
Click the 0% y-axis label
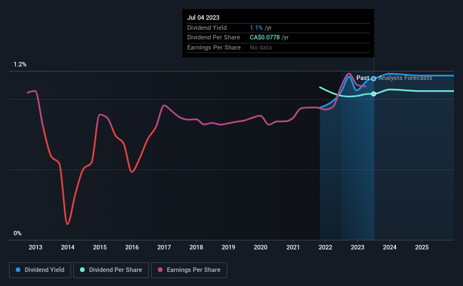17,233
